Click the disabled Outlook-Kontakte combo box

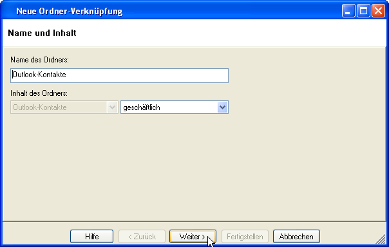[64, 107]
